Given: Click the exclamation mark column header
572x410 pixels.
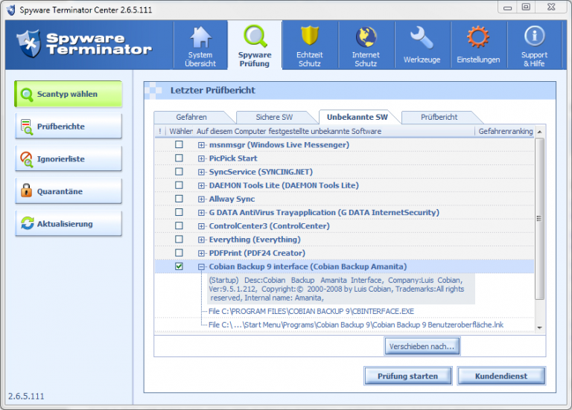Looking at the screenshot, I should tap(160, 131).
